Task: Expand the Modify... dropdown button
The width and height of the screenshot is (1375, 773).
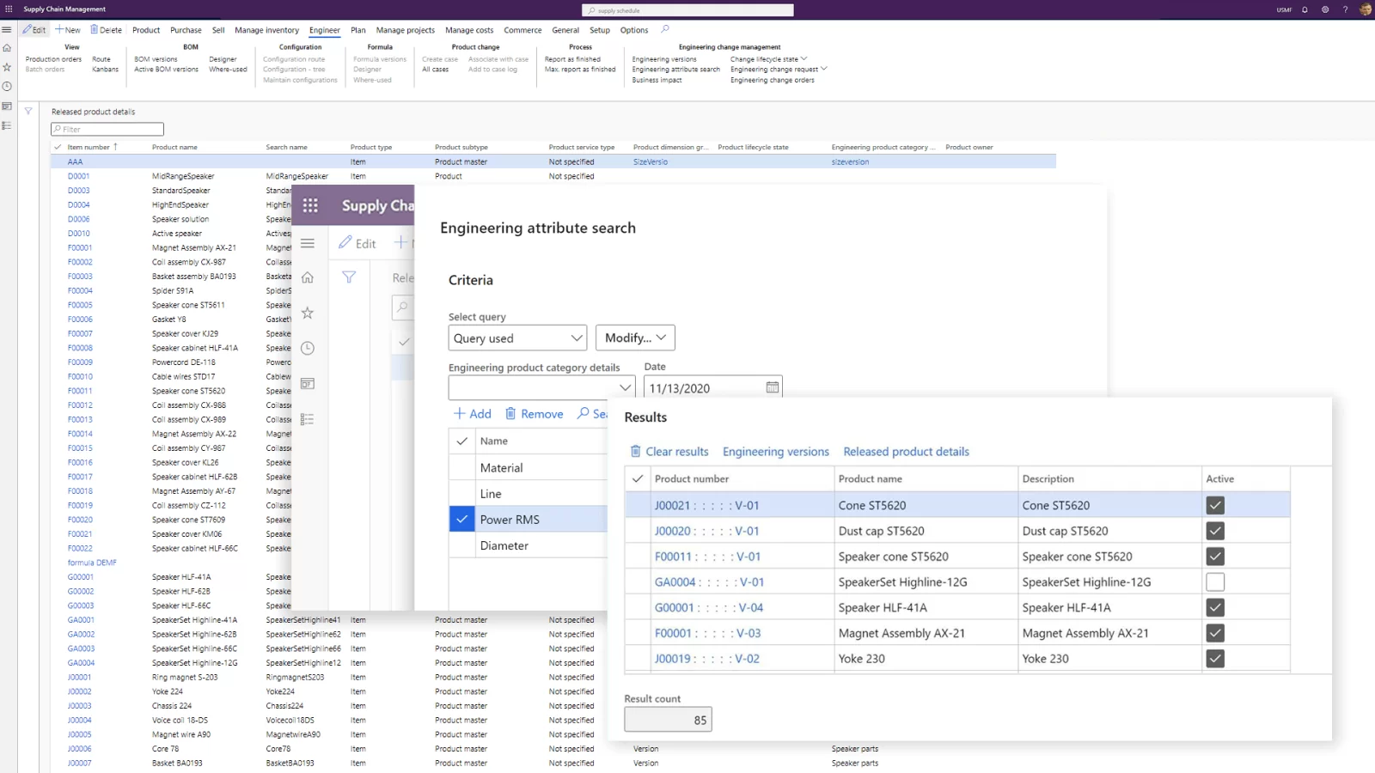Action: pos(635,338)
